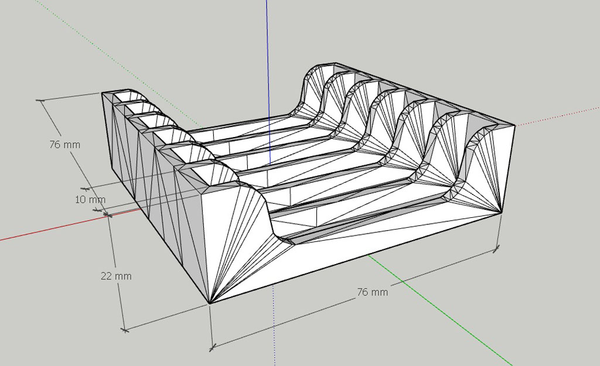Click the dotted blue axis below the model
600x366 pixels.
[274, 328]
